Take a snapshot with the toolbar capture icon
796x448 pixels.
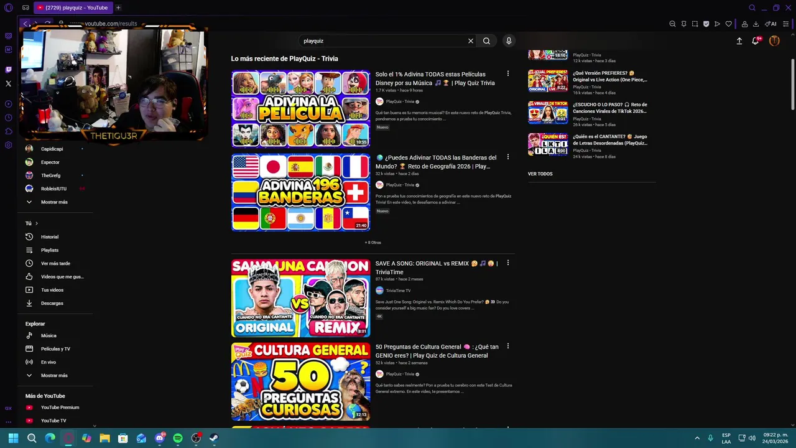pyautogui.click(x=695, y=24)
